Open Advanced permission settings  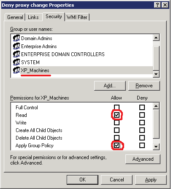coord(143,159)
